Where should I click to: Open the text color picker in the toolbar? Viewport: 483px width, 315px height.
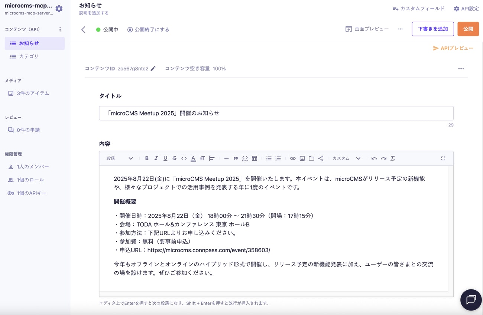coord(193,158)
